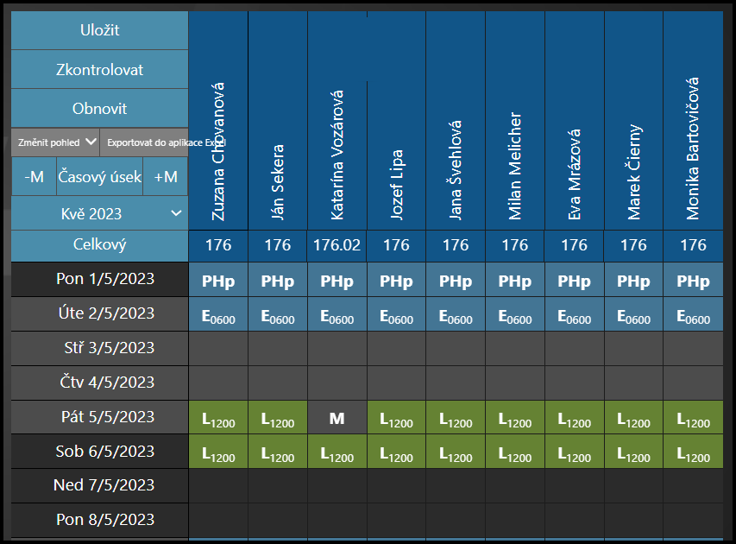Click Katarína Vozárová's total 176.02

337,245
